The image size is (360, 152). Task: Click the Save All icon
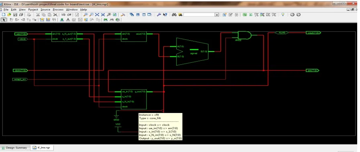coord(21,15)
